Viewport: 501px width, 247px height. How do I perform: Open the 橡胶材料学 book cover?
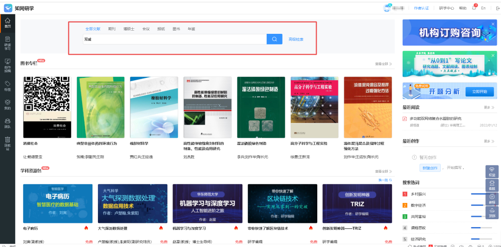154,107
